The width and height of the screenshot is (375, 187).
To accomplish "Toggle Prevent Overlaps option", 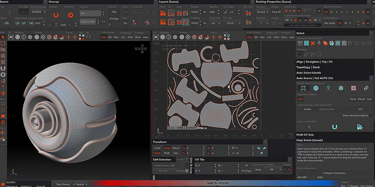I will [114, 19].
